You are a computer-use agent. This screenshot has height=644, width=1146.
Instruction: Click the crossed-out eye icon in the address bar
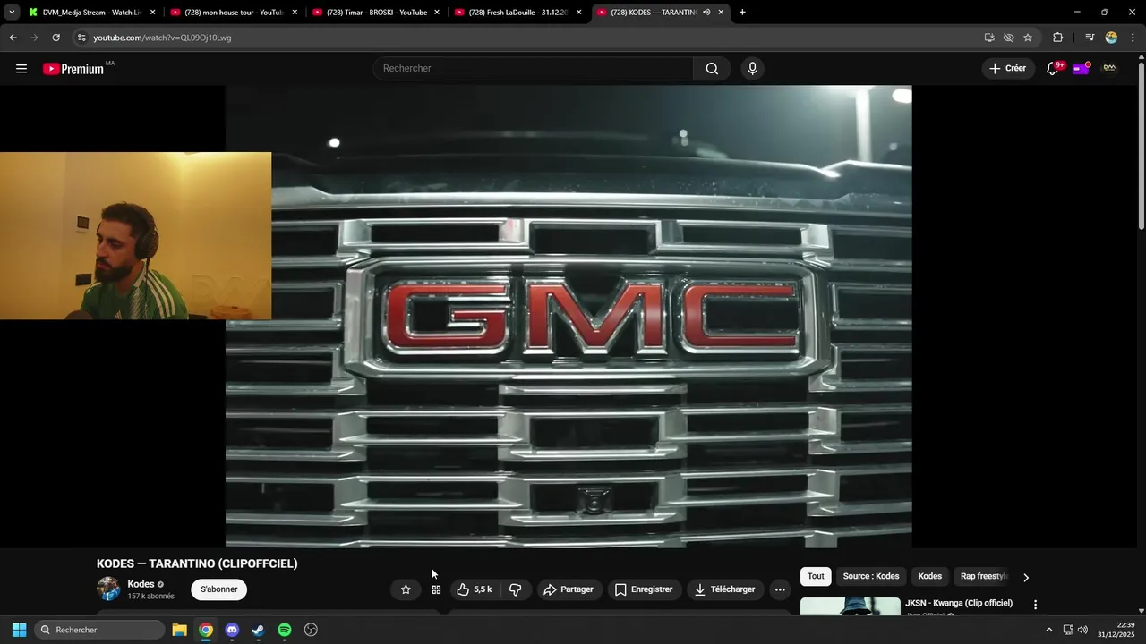(1008, 38)
